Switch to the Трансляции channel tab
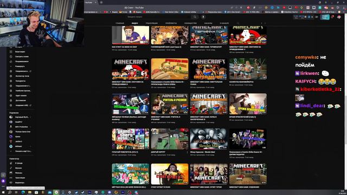Image resolution: width=347 pixels, height=195 pixels. pyautogui.click(x=152, y=23)
